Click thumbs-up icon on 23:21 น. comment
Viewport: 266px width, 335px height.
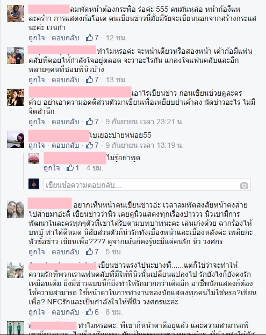tap(89, 122)
